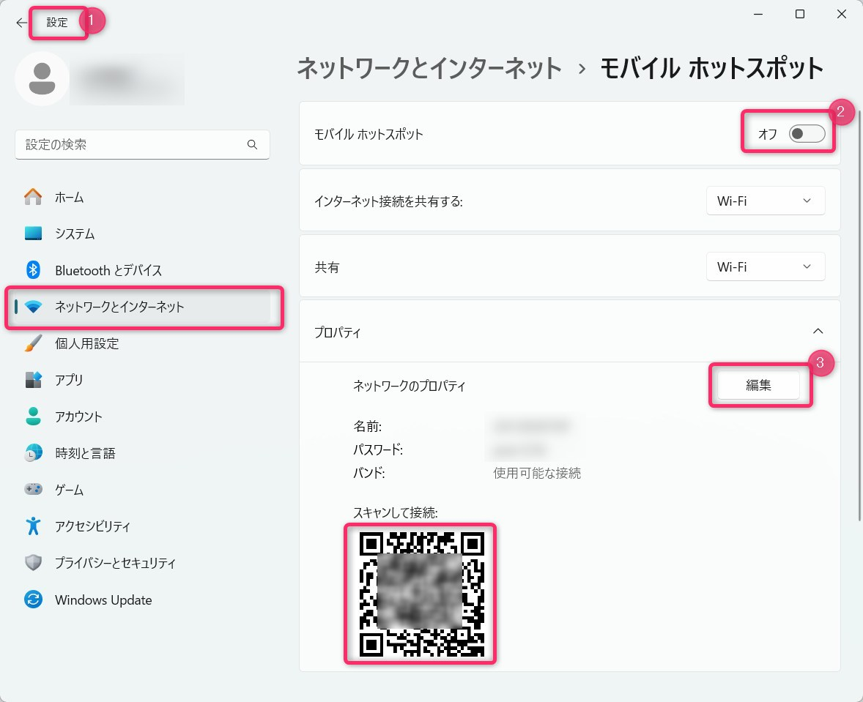This screenshot has width=863, height=702.
Task: Click the 設定 window title text
Action: (x=57, y=23)
